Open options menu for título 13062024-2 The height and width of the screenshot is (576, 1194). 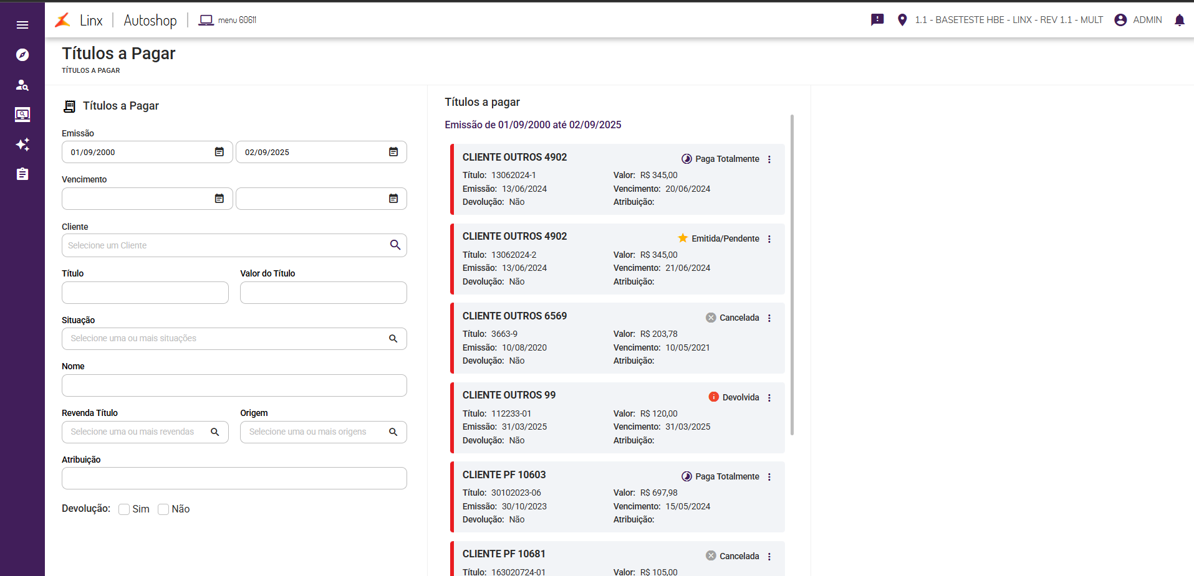pyautogui.click(x=769, y=239)
